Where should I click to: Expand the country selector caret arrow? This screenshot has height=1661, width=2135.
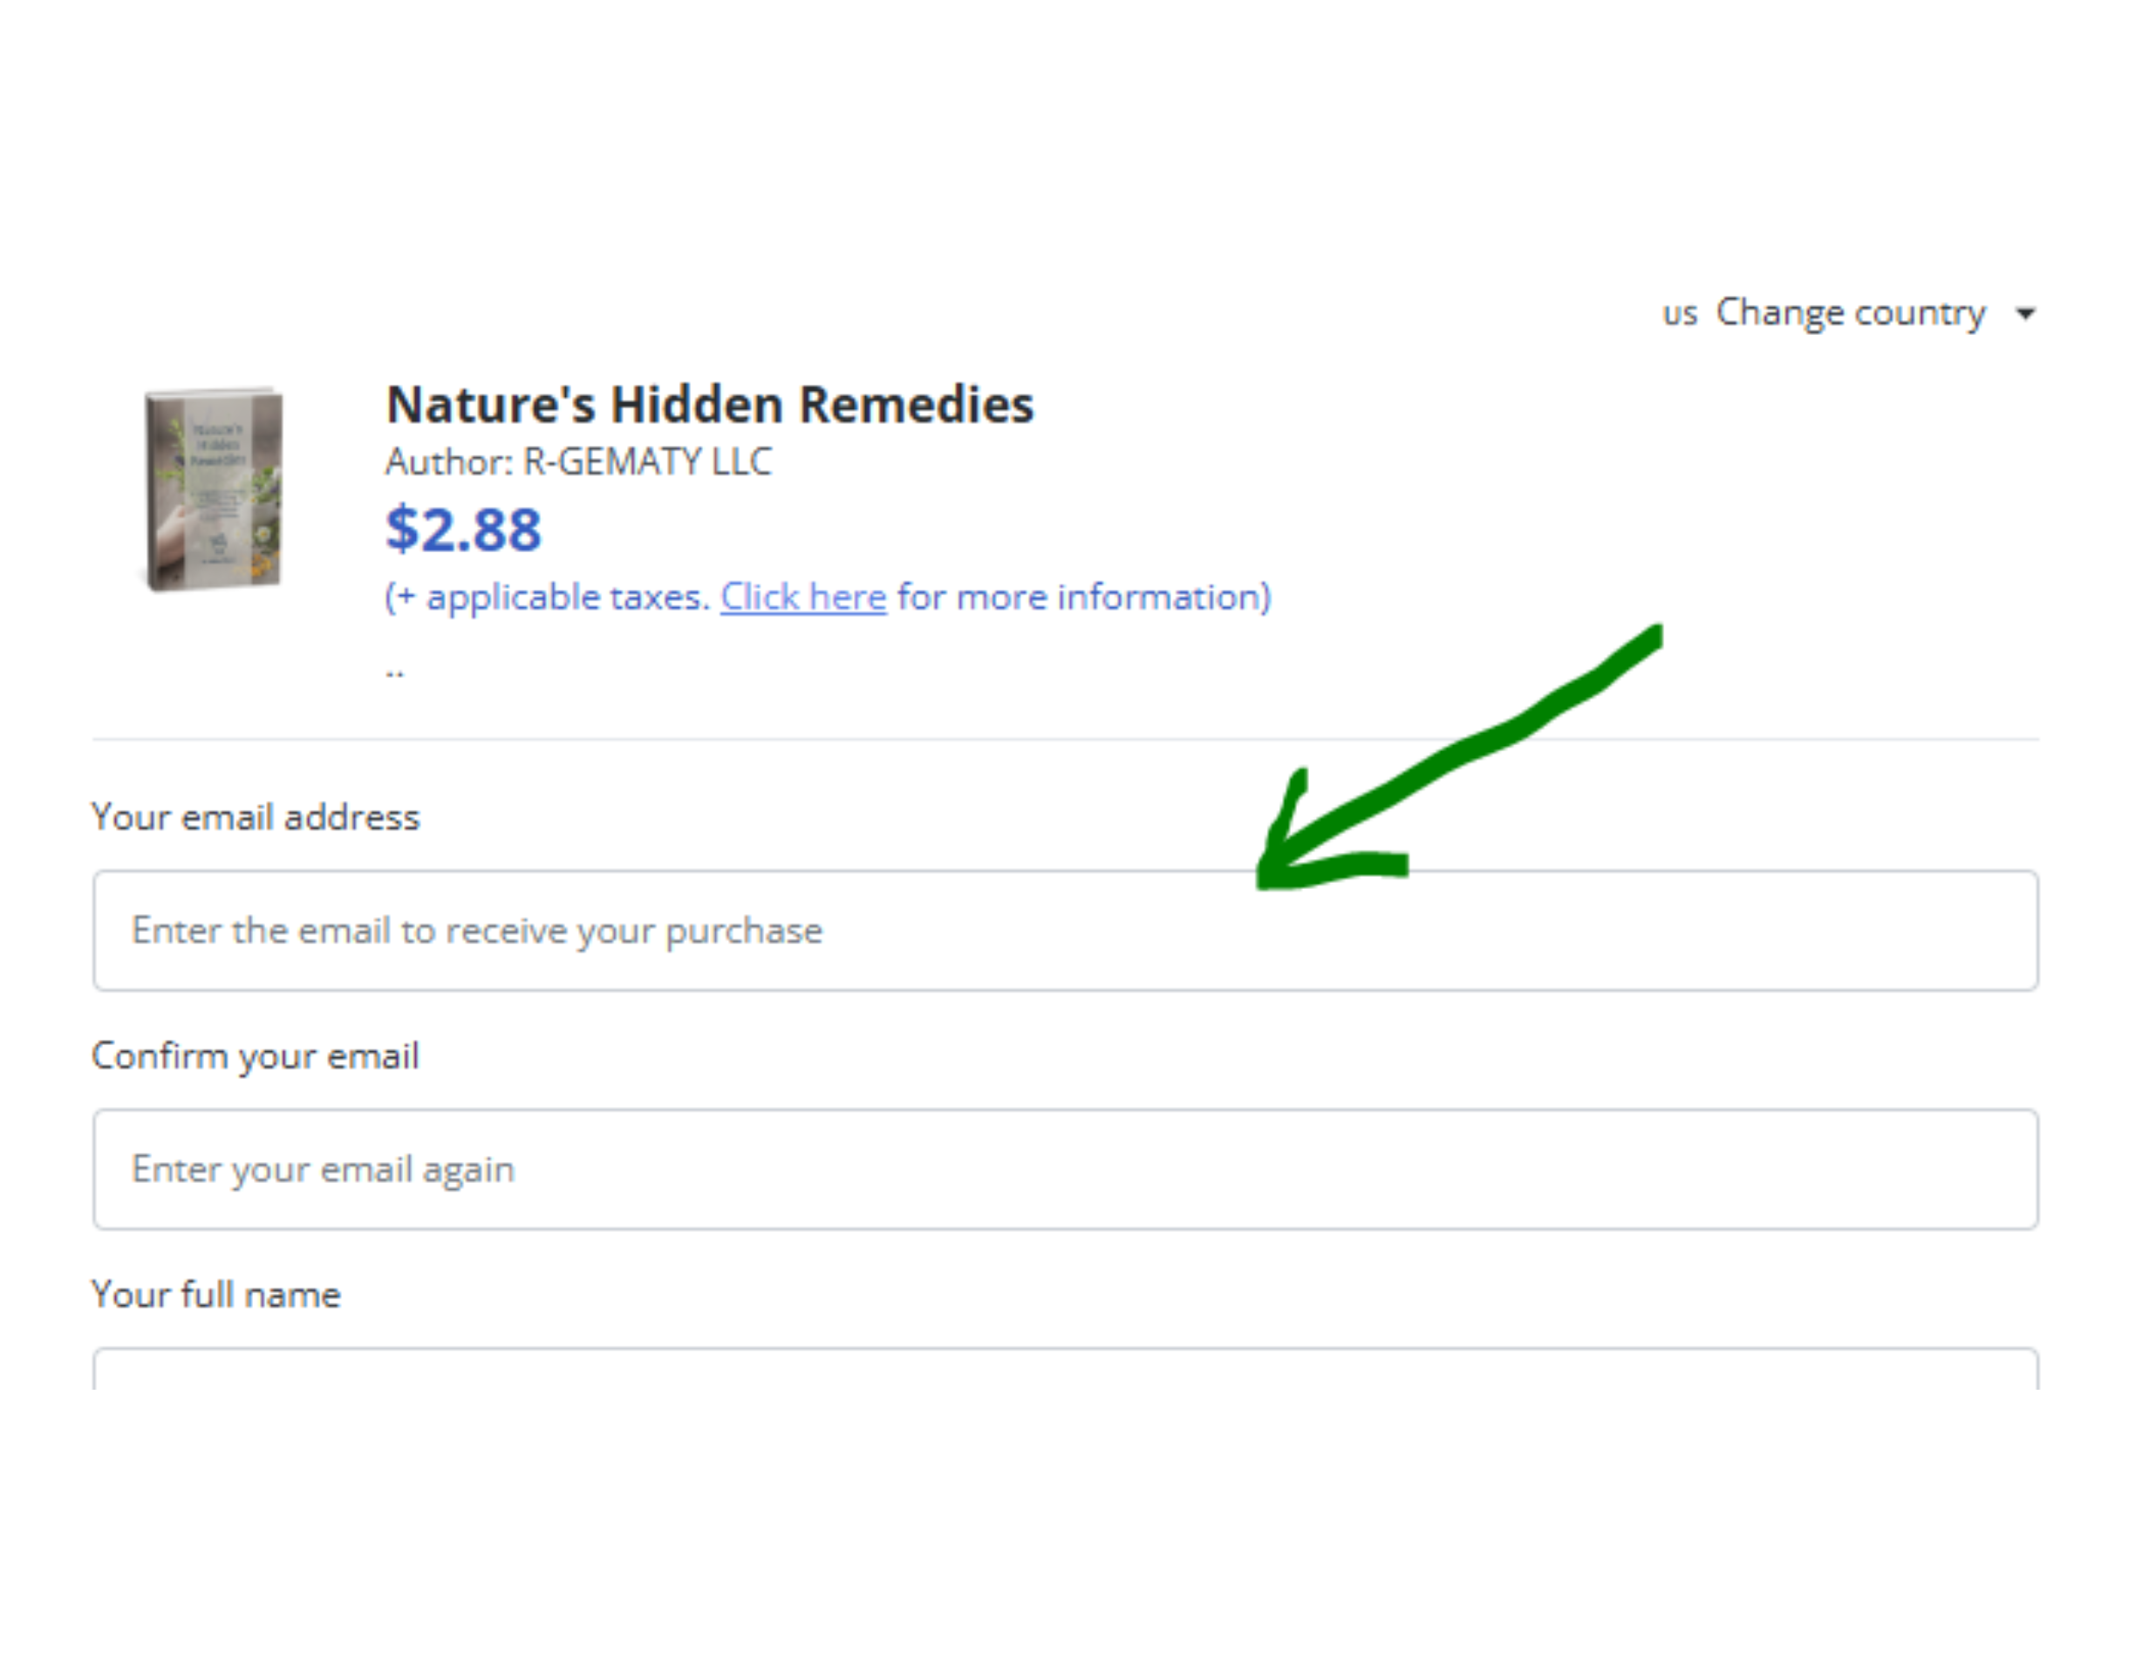tap(2027, 314)
